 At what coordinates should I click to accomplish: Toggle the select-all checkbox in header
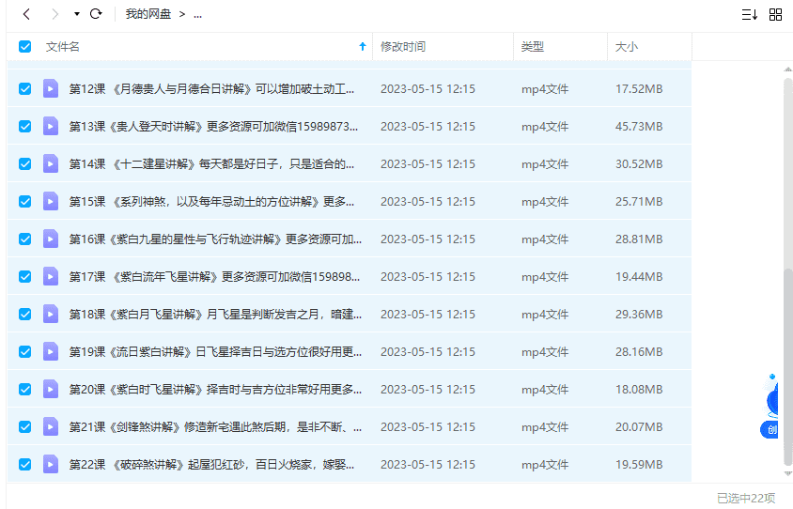(x=25, y=47)
